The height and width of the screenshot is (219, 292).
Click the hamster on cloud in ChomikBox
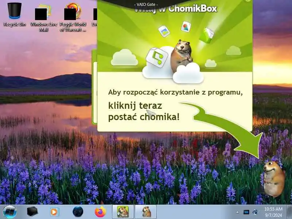click(x=181, y=55)
